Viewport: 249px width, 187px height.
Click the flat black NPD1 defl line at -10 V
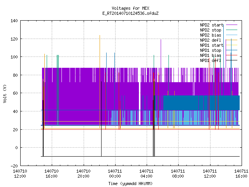(140, 157)
